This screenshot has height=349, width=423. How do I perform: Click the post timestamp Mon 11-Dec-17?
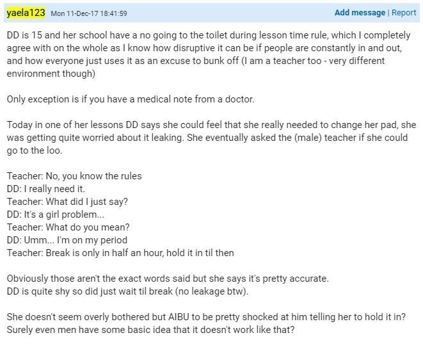coord(89,13)
